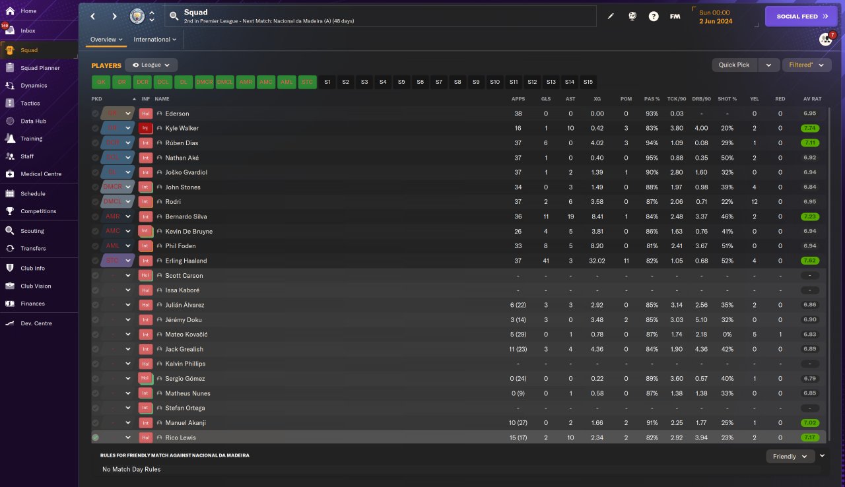Toggle the pick circle for Julián Álvarez
Image resolution: width=845 pixels, height=487 pixels.
[x=96, y=305]
